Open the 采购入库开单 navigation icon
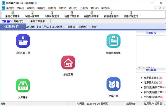Viewport: 166px width, 106px height. click(x=23, y=41)
